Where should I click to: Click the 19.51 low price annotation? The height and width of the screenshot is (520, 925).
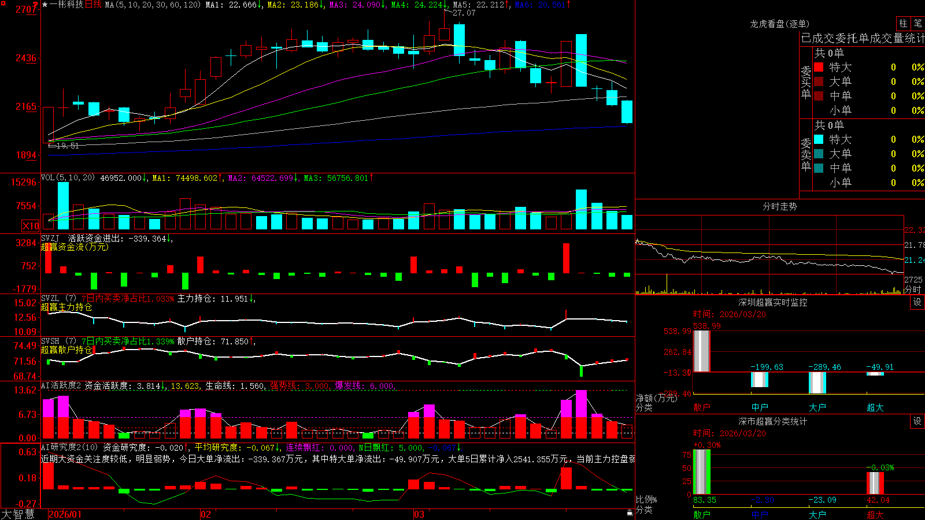coord(67,146)
